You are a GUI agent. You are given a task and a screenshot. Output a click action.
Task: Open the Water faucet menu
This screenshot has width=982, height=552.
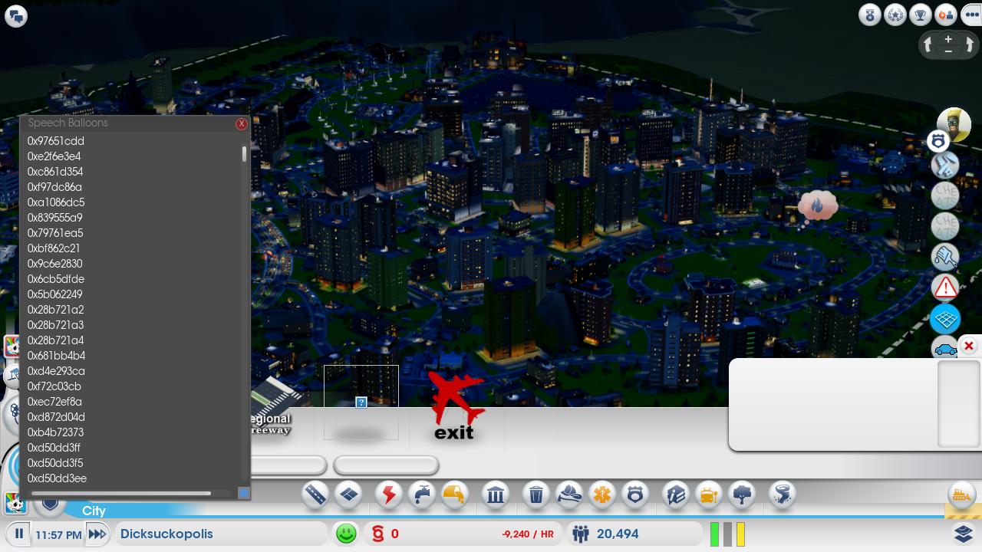click(423, 495)
